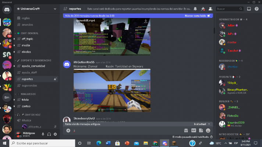Open notification settings bell icon
This screenshot has height=147, width=262.
tap(195, 8)
